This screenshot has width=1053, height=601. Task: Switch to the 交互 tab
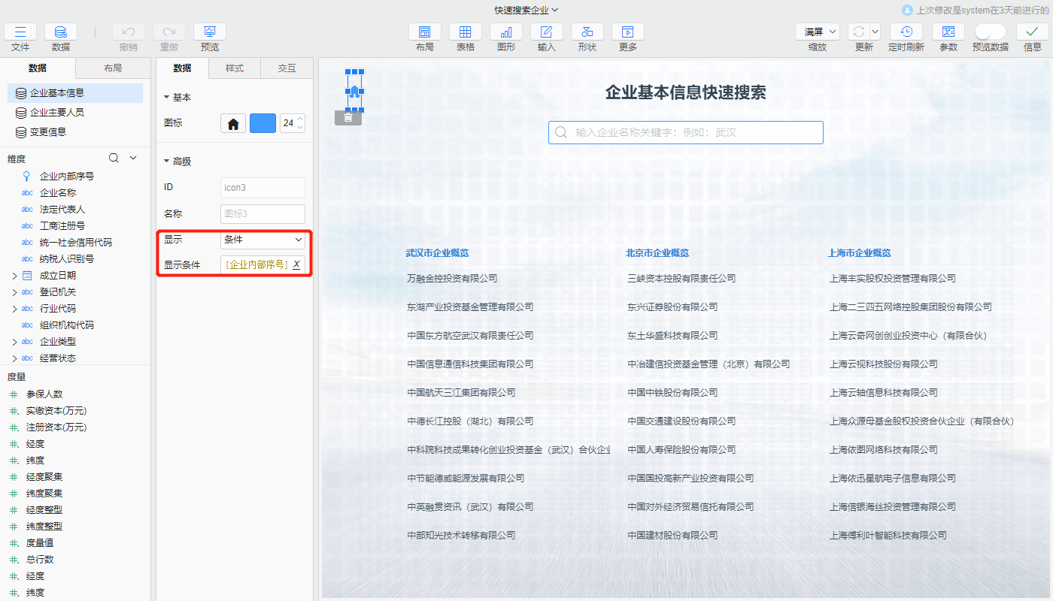(x=287, y=68)
